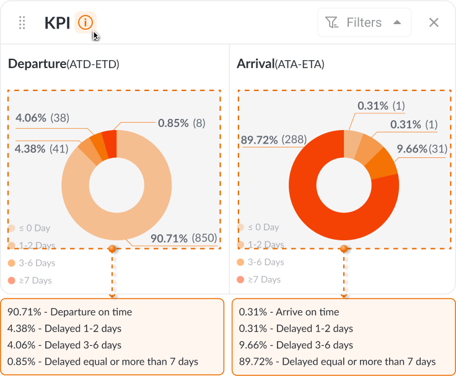
Task: Toggle the Departure '3-6 Days' legend item
Action: tap(31, 263)
